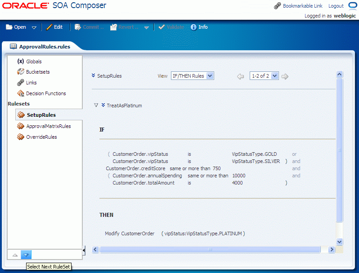Select the OverrideRules ruleset
359x273 pixels.
click(41, 137)
